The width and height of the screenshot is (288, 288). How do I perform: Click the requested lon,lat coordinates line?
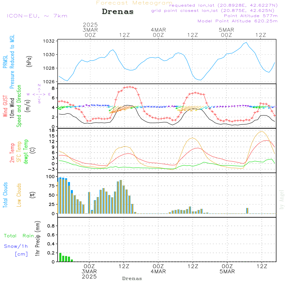coord(223,5)
